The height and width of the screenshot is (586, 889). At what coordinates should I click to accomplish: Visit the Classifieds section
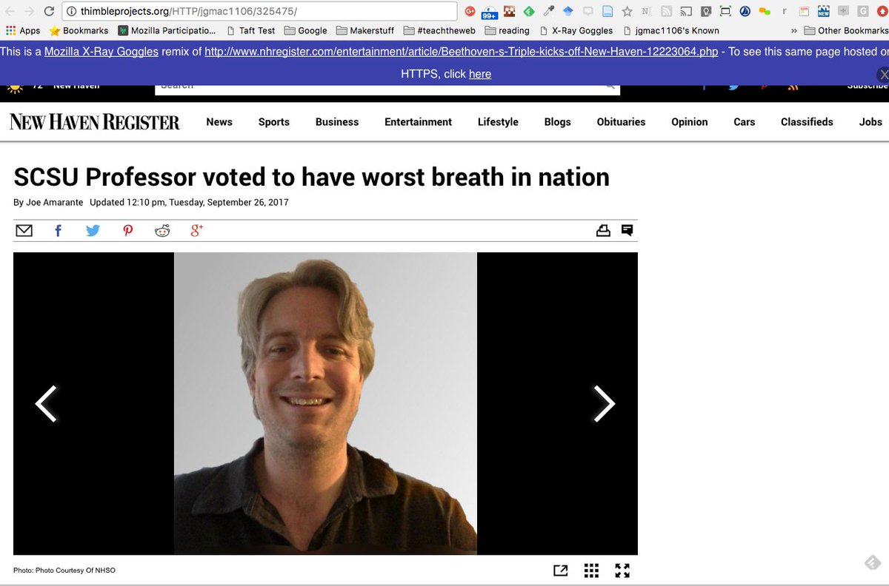click(807, 122)
